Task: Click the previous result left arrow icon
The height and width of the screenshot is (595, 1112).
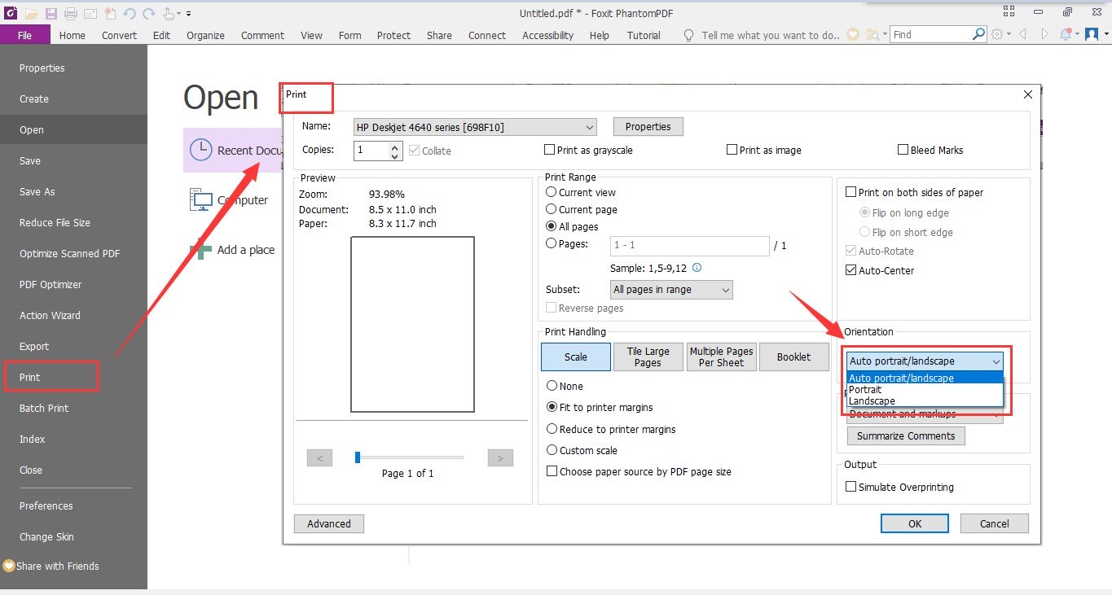Action: coord(1022,34)
